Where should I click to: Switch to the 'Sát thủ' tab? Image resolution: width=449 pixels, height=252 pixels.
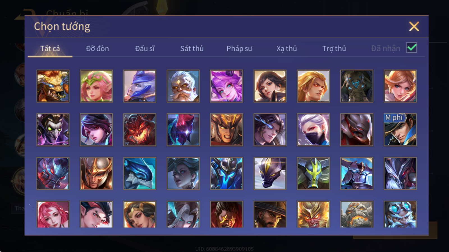point(192,48)
